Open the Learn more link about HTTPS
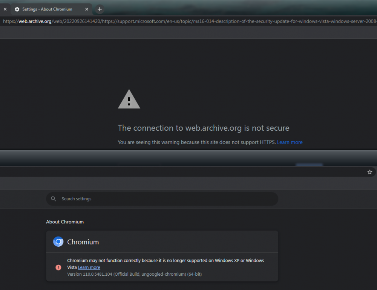 tap(290, 142)
